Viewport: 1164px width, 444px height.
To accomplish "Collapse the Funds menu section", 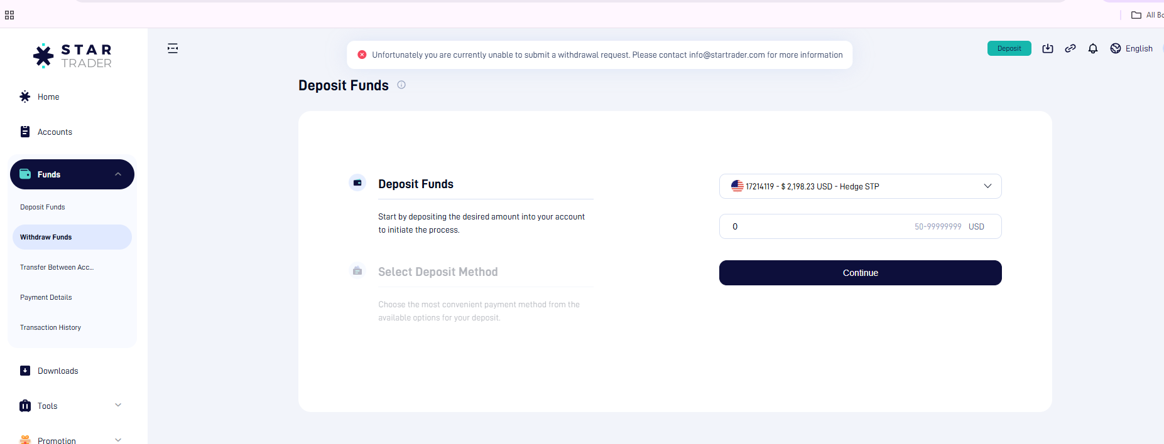I will click(118, 174).
